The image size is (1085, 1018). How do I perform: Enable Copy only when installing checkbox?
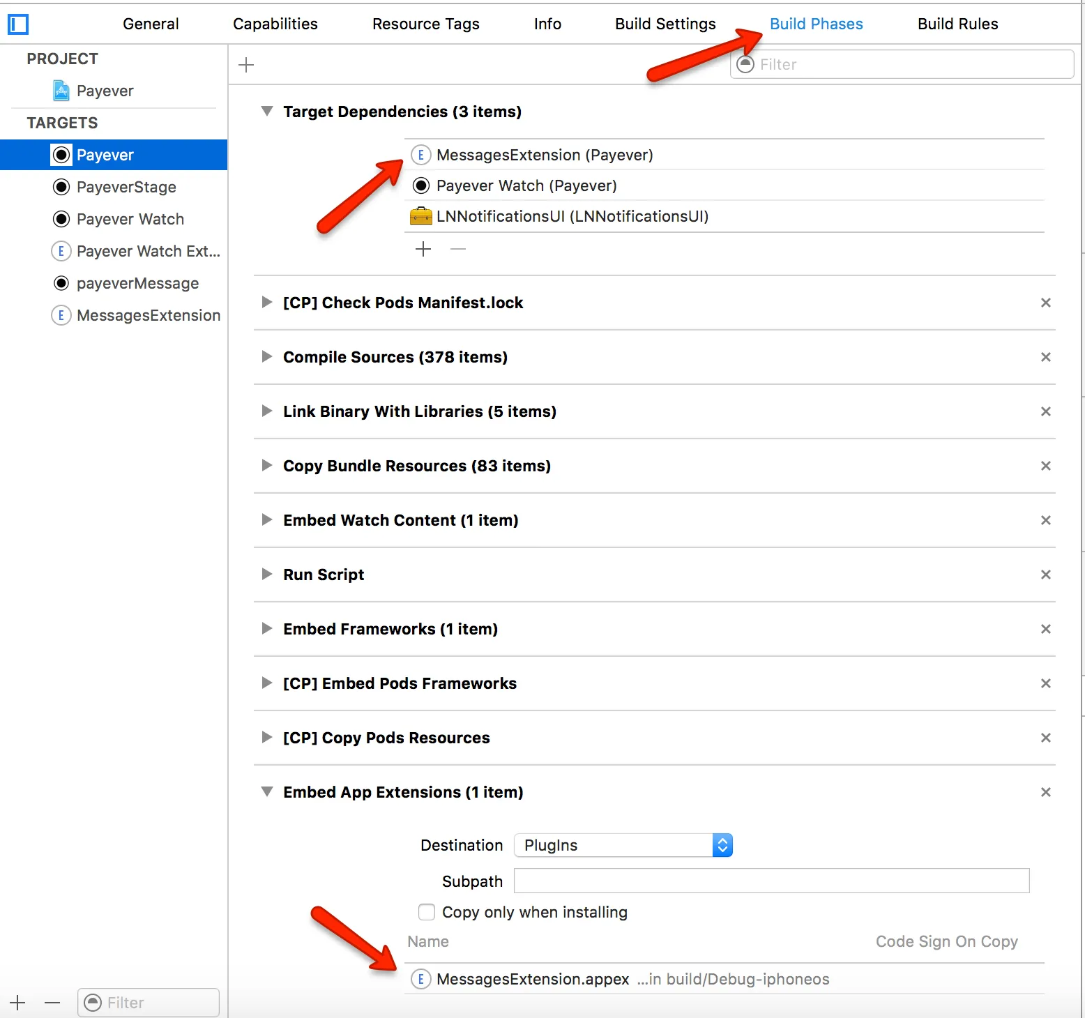pyautogui.click(x=427, y=912)
